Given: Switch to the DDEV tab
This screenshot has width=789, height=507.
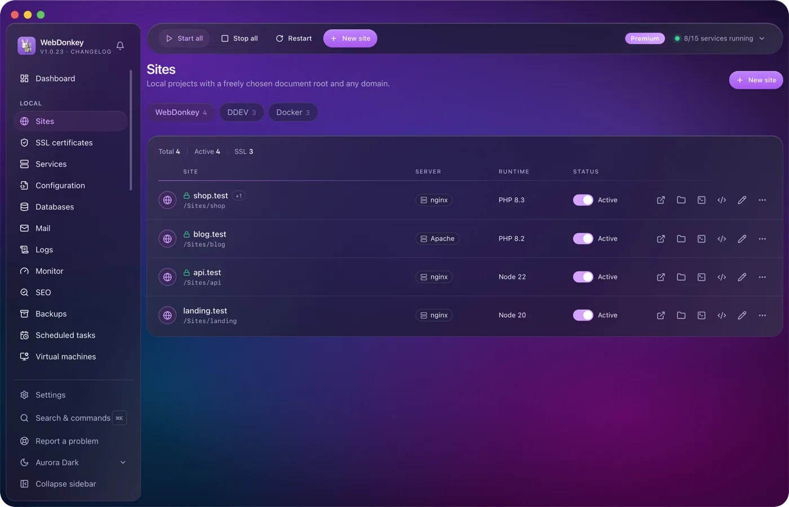Looking at the screenshot, I should click(241, 112).
